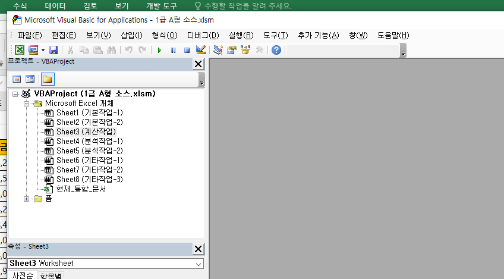Switch to the 항목별 properties tab

pyautogui.click(x=51, y=276)
